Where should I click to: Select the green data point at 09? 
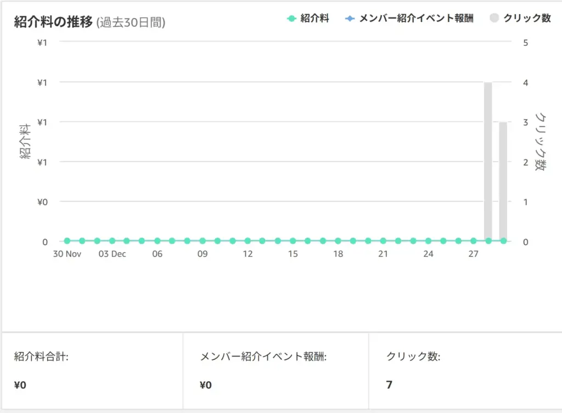click(x=203, y=241)
